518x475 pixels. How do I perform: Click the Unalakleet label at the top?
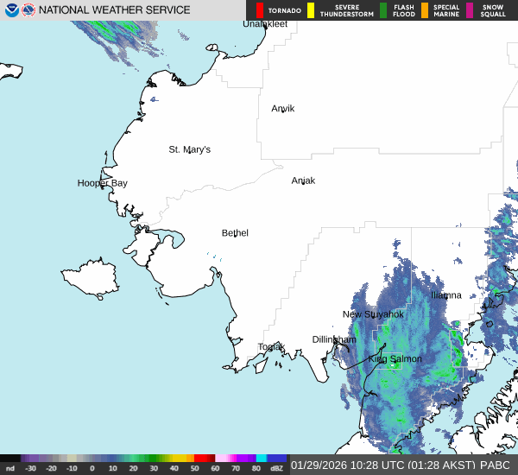click(265, 24)
